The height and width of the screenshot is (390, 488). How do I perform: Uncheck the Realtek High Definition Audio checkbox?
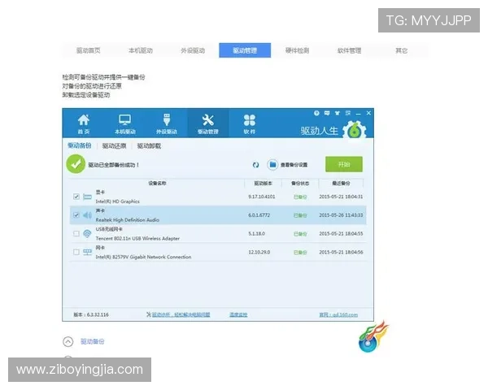76,215
